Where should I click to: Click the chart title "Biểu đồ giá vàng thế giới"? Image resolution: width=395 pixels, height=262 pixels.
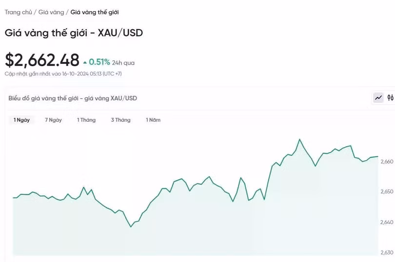(73, 98)
